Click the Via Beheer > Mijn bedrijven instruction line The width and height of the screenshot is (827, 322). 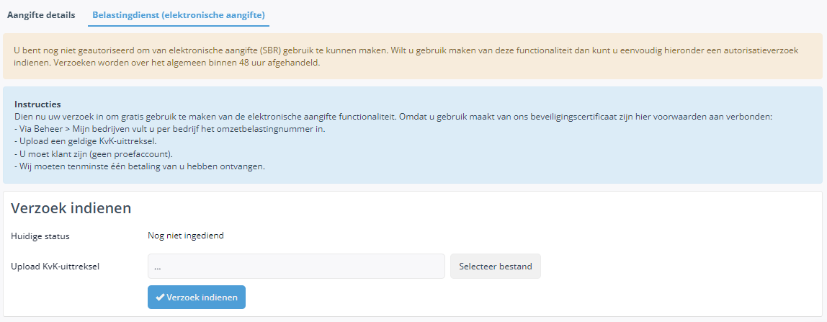point(169,129)
